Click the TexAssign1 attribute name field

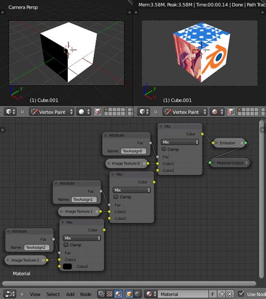(x=84, y=199)
